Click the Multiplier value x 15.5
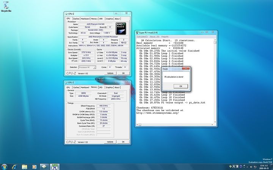This screenshot has width=273, height=170. pos(86,55)
